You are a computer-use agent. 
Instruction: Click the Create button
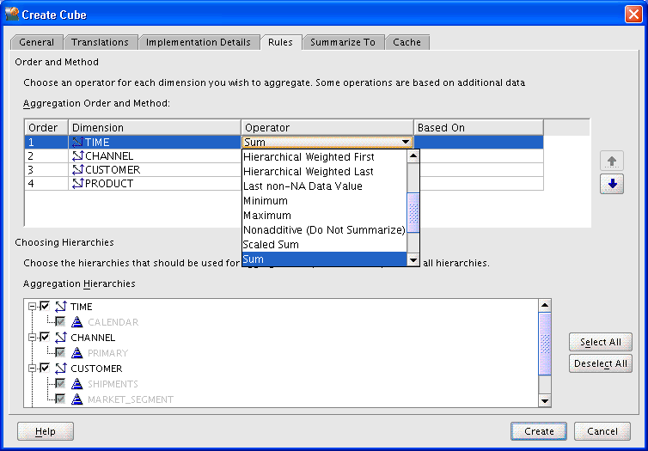point(539,431)
